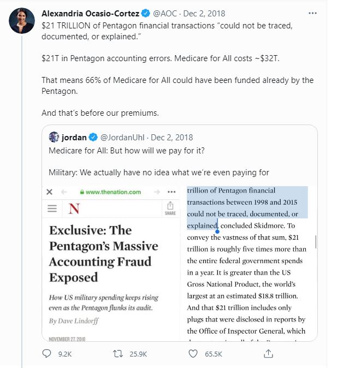
Task: Click jordan's small avatar in quoted tweet
Action: click(x=54, y=137)
